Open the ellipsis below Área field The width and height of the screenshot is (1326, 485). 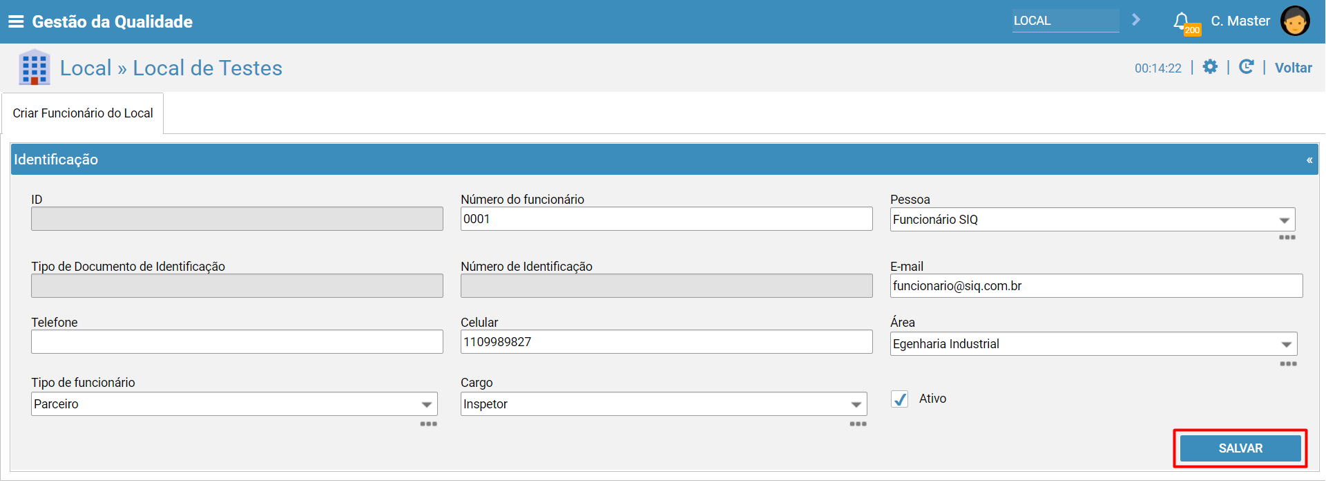tap(1289, 364)
